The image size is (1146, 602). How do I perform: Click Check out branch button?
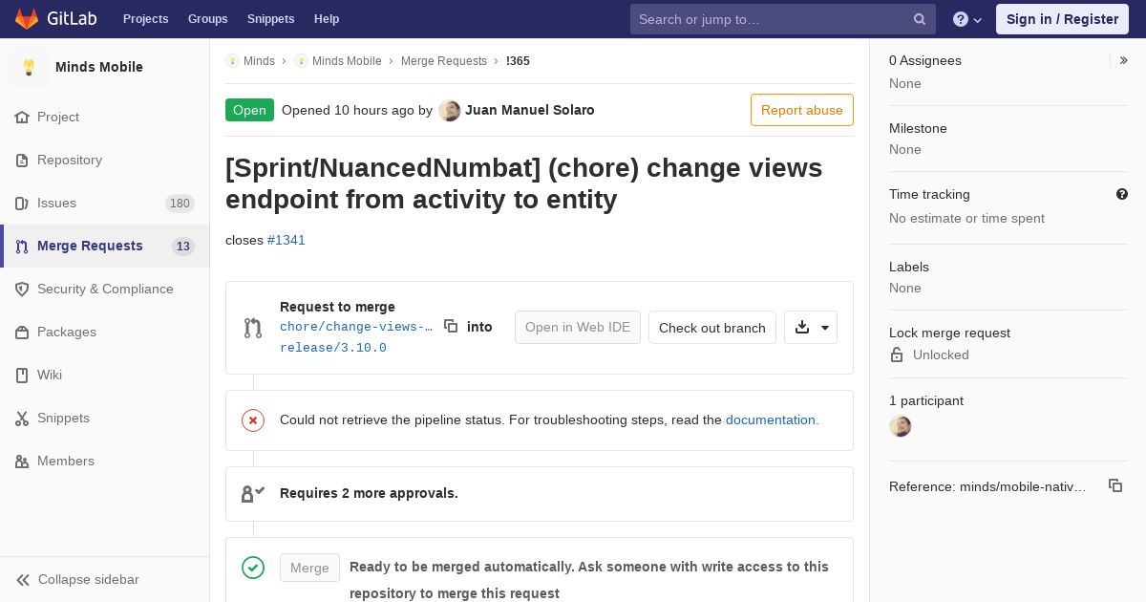click(x=712, y=327)
